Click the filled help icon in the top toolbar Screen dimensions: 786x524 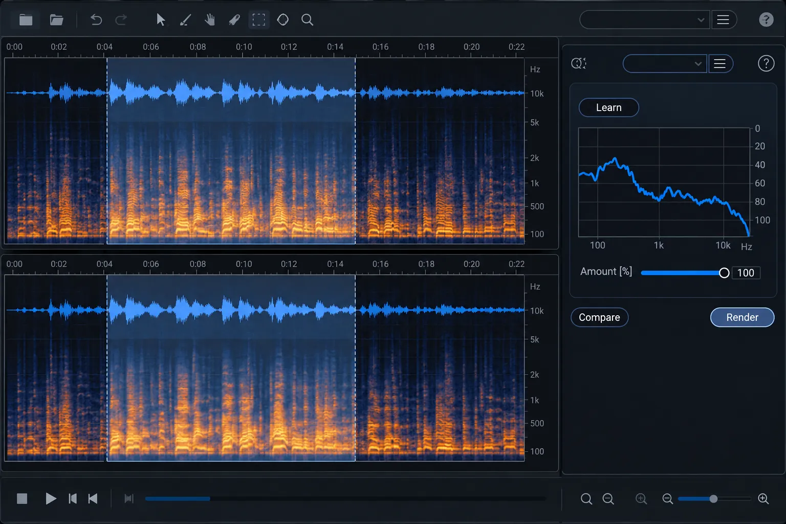[766, 20]
